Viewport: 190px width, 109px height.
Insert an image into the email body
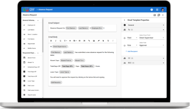click(x=94, y=41)
